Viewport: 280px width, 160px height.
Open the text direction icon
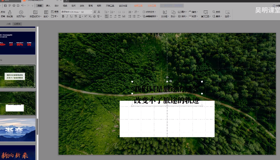click(x=136, y=12)
